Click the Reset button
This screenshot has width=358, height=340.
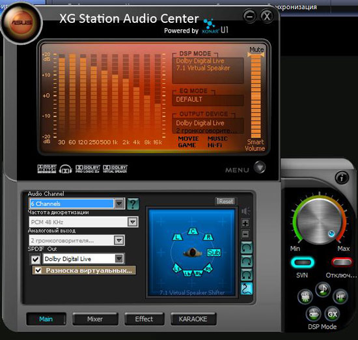225,201
